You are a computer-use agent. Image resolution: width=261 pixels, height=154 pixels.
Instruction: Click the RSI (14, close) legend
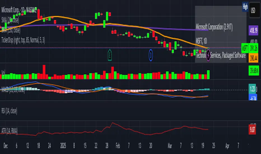click(x=9, y=111)
